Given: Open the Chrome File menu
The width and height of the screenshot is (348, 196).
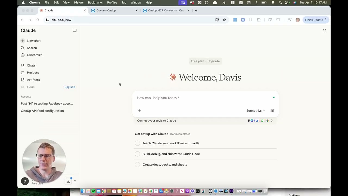Looking at the screenshot, I should point(47,3).
